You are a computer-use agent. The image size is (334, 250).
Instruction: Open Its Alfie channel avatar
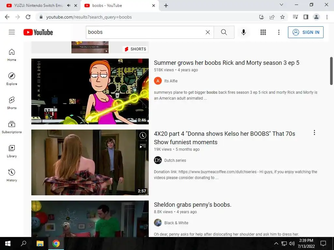pos(158,81)
